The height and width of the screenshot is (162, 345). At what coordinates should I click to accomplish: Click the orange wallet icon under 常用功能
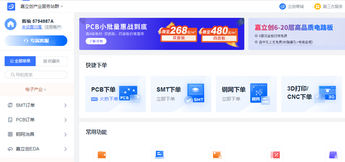102,154
